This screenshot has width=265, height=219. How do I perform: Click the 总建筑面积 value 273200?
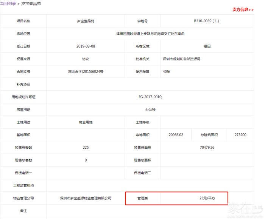(240, 135)
